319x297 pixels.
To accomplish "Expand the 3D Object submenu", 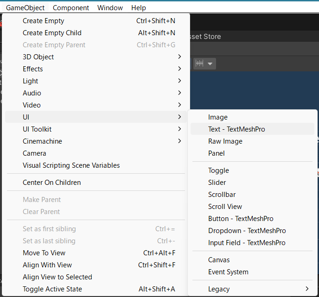I will (x=38, y=57).
